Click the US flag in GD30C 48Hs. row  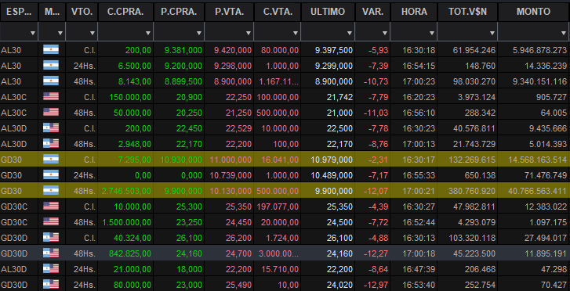[51, 221]
